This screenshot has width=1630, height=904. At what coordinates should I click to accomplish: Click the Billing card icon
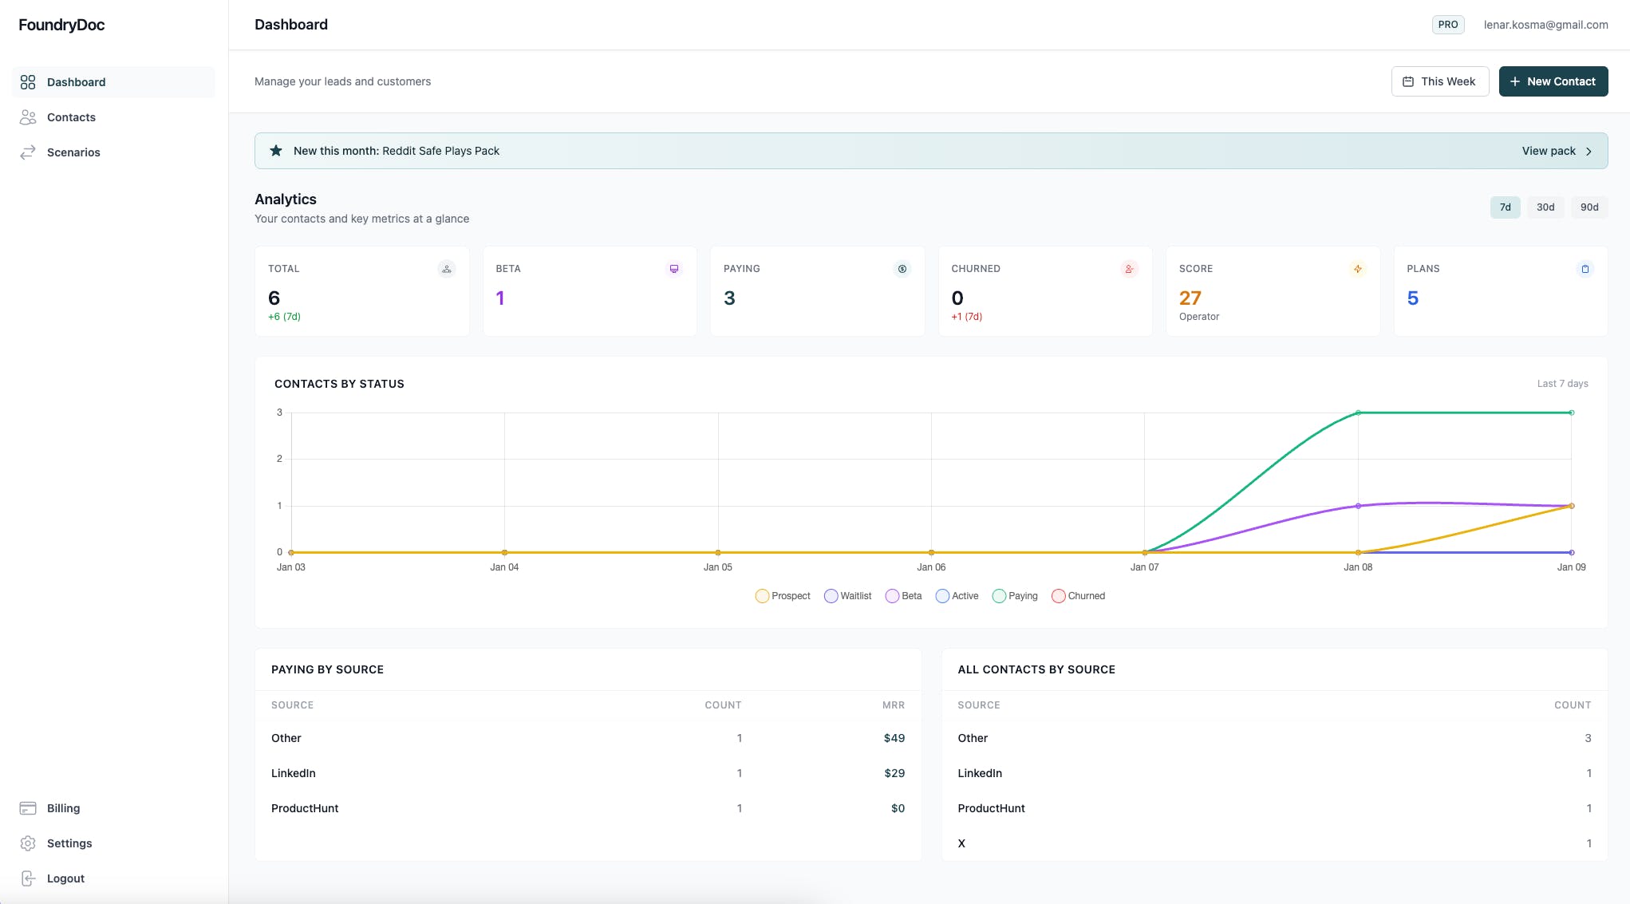(x=28, y=808)
